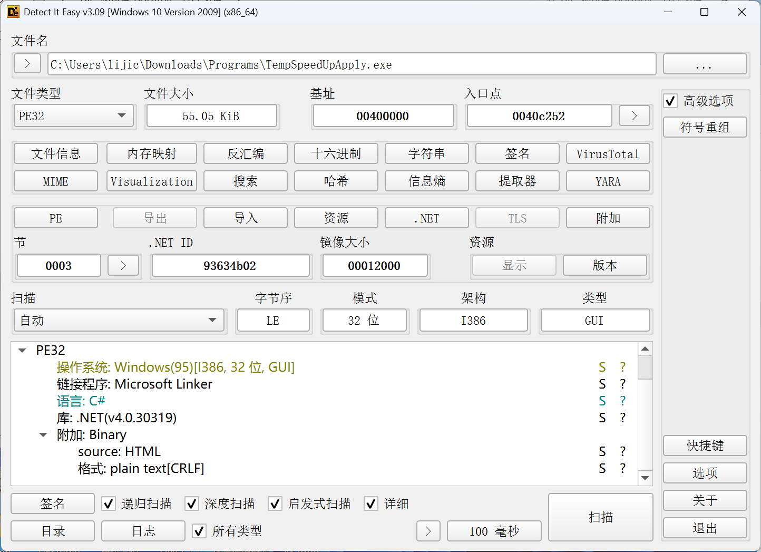Click the ? marker on the .NET library row
The height and width of the screenshot is (552, 761).
[x=622, y=418]
